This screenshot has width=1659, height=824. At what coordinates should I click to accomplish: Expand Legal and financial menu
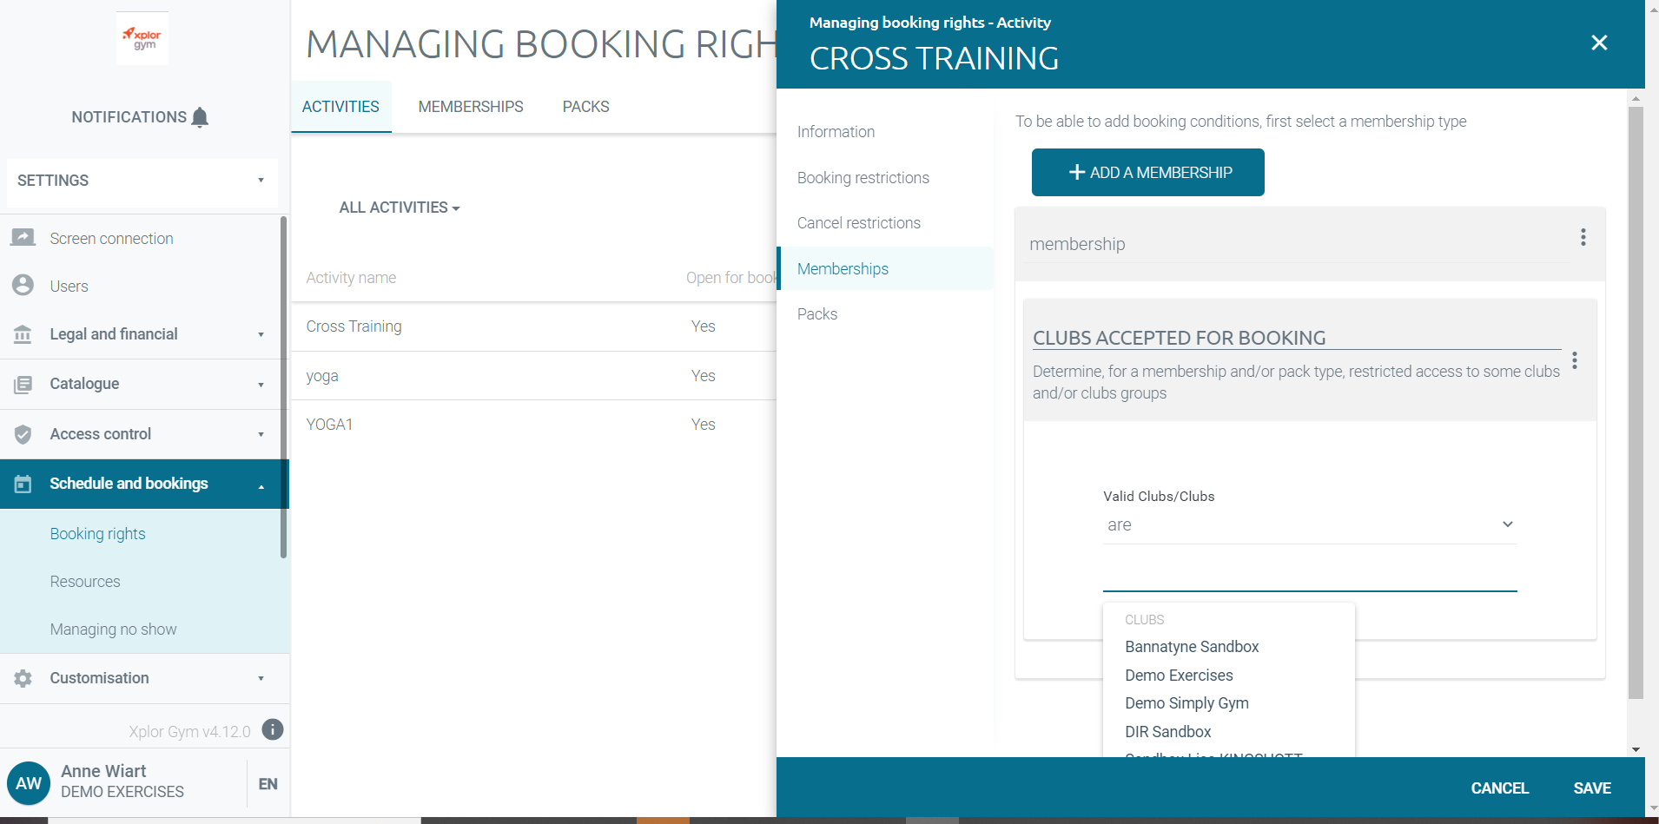(x=261, y=335)
